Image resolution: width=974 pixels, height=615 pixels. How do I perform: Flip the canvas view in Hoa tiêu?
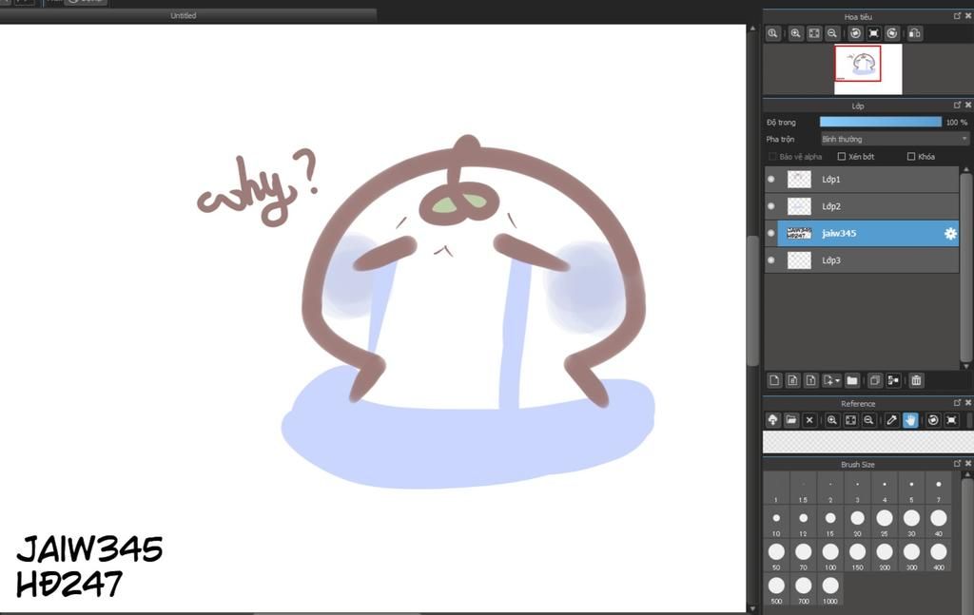(915, 33)
